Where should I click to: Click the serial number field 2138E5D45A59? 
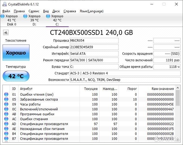point(94,47)
